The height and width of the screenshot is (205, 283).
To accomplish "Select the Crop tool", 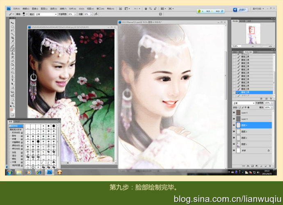I will tap(12, 38).
